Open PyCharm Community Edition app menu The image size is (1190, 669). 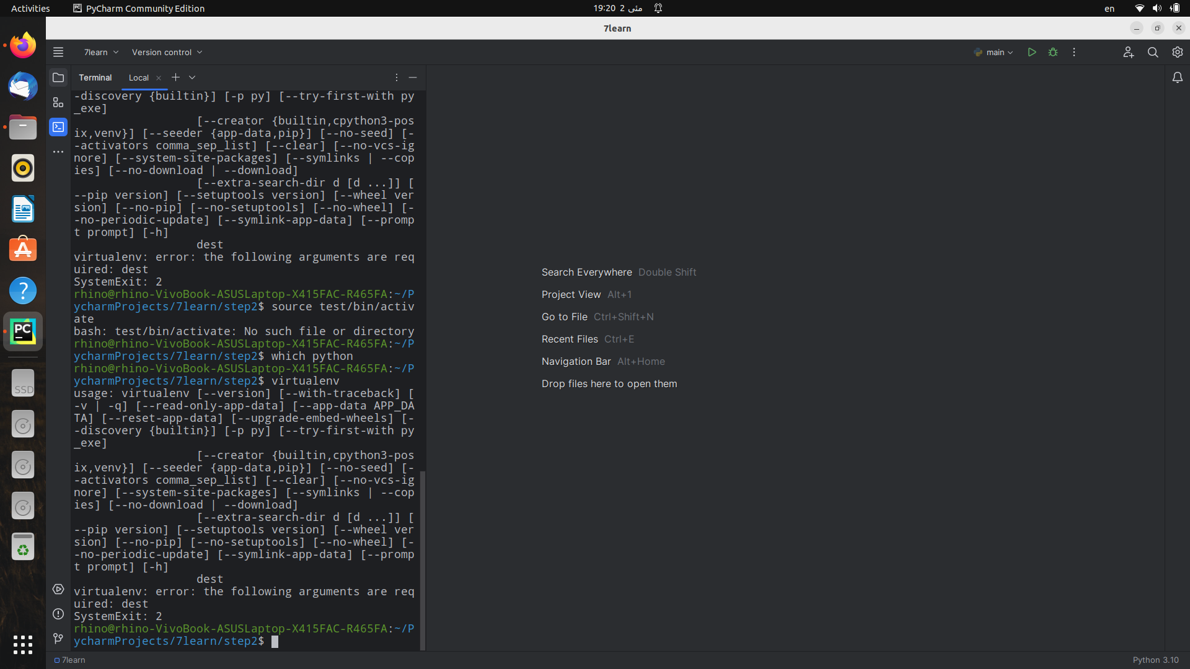coord(139,8)
